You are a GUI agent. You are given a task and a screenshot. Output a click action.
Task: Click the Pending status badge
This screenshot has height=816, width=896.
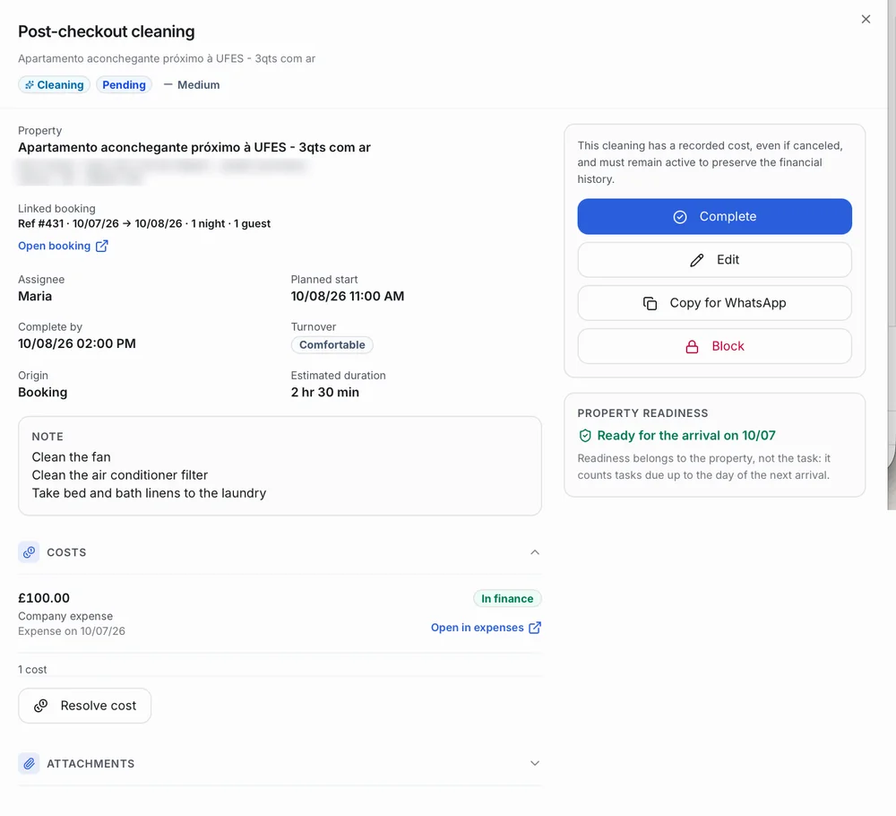click(124, 84)
